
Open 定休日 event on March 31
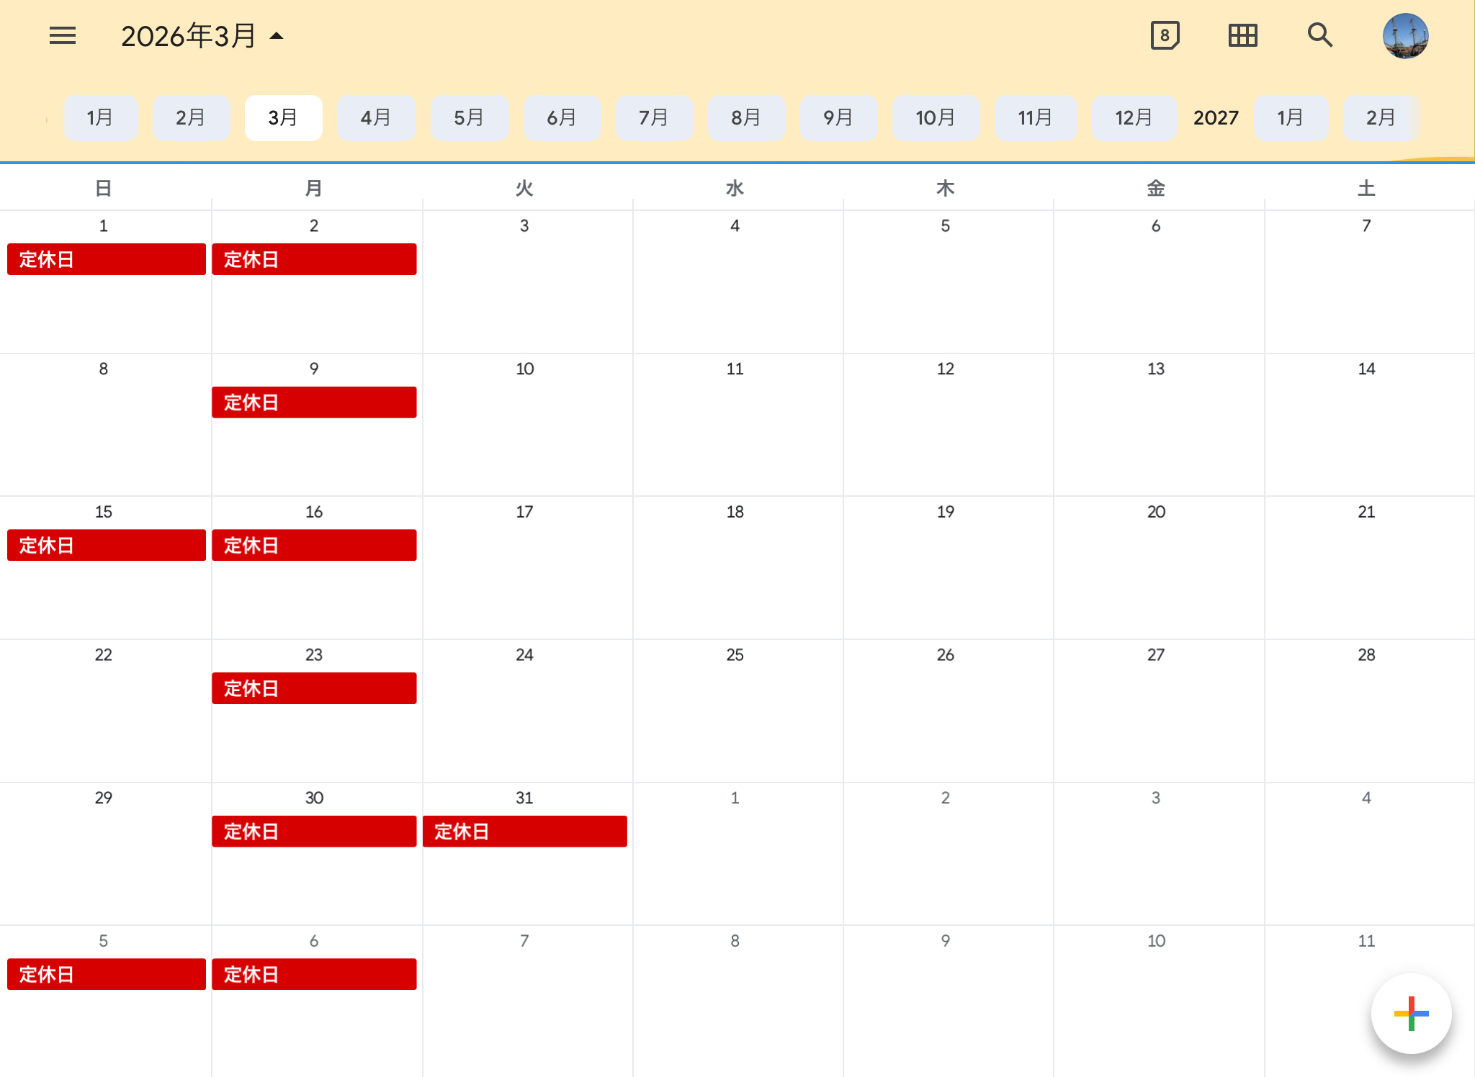pos(524,832)
